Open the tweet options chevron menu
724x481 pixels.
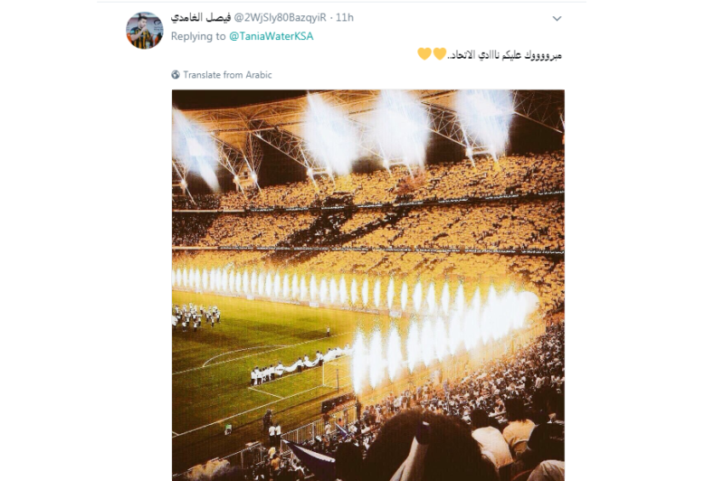[x=557, y=18]
